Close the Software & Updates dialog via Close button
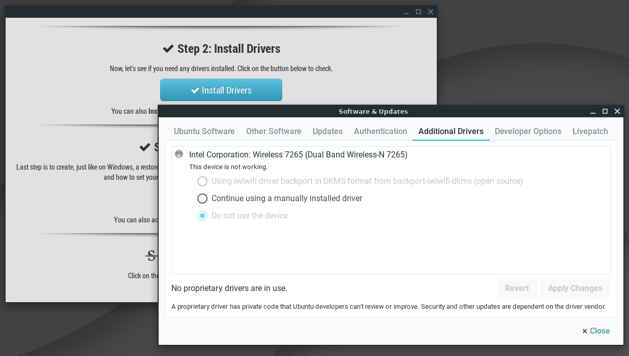Screen dimensions: 629x356 596,331
